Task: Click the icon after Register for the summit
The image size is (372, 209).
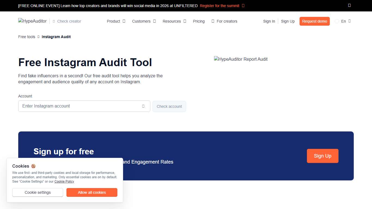Action: [x=243, y=6]
